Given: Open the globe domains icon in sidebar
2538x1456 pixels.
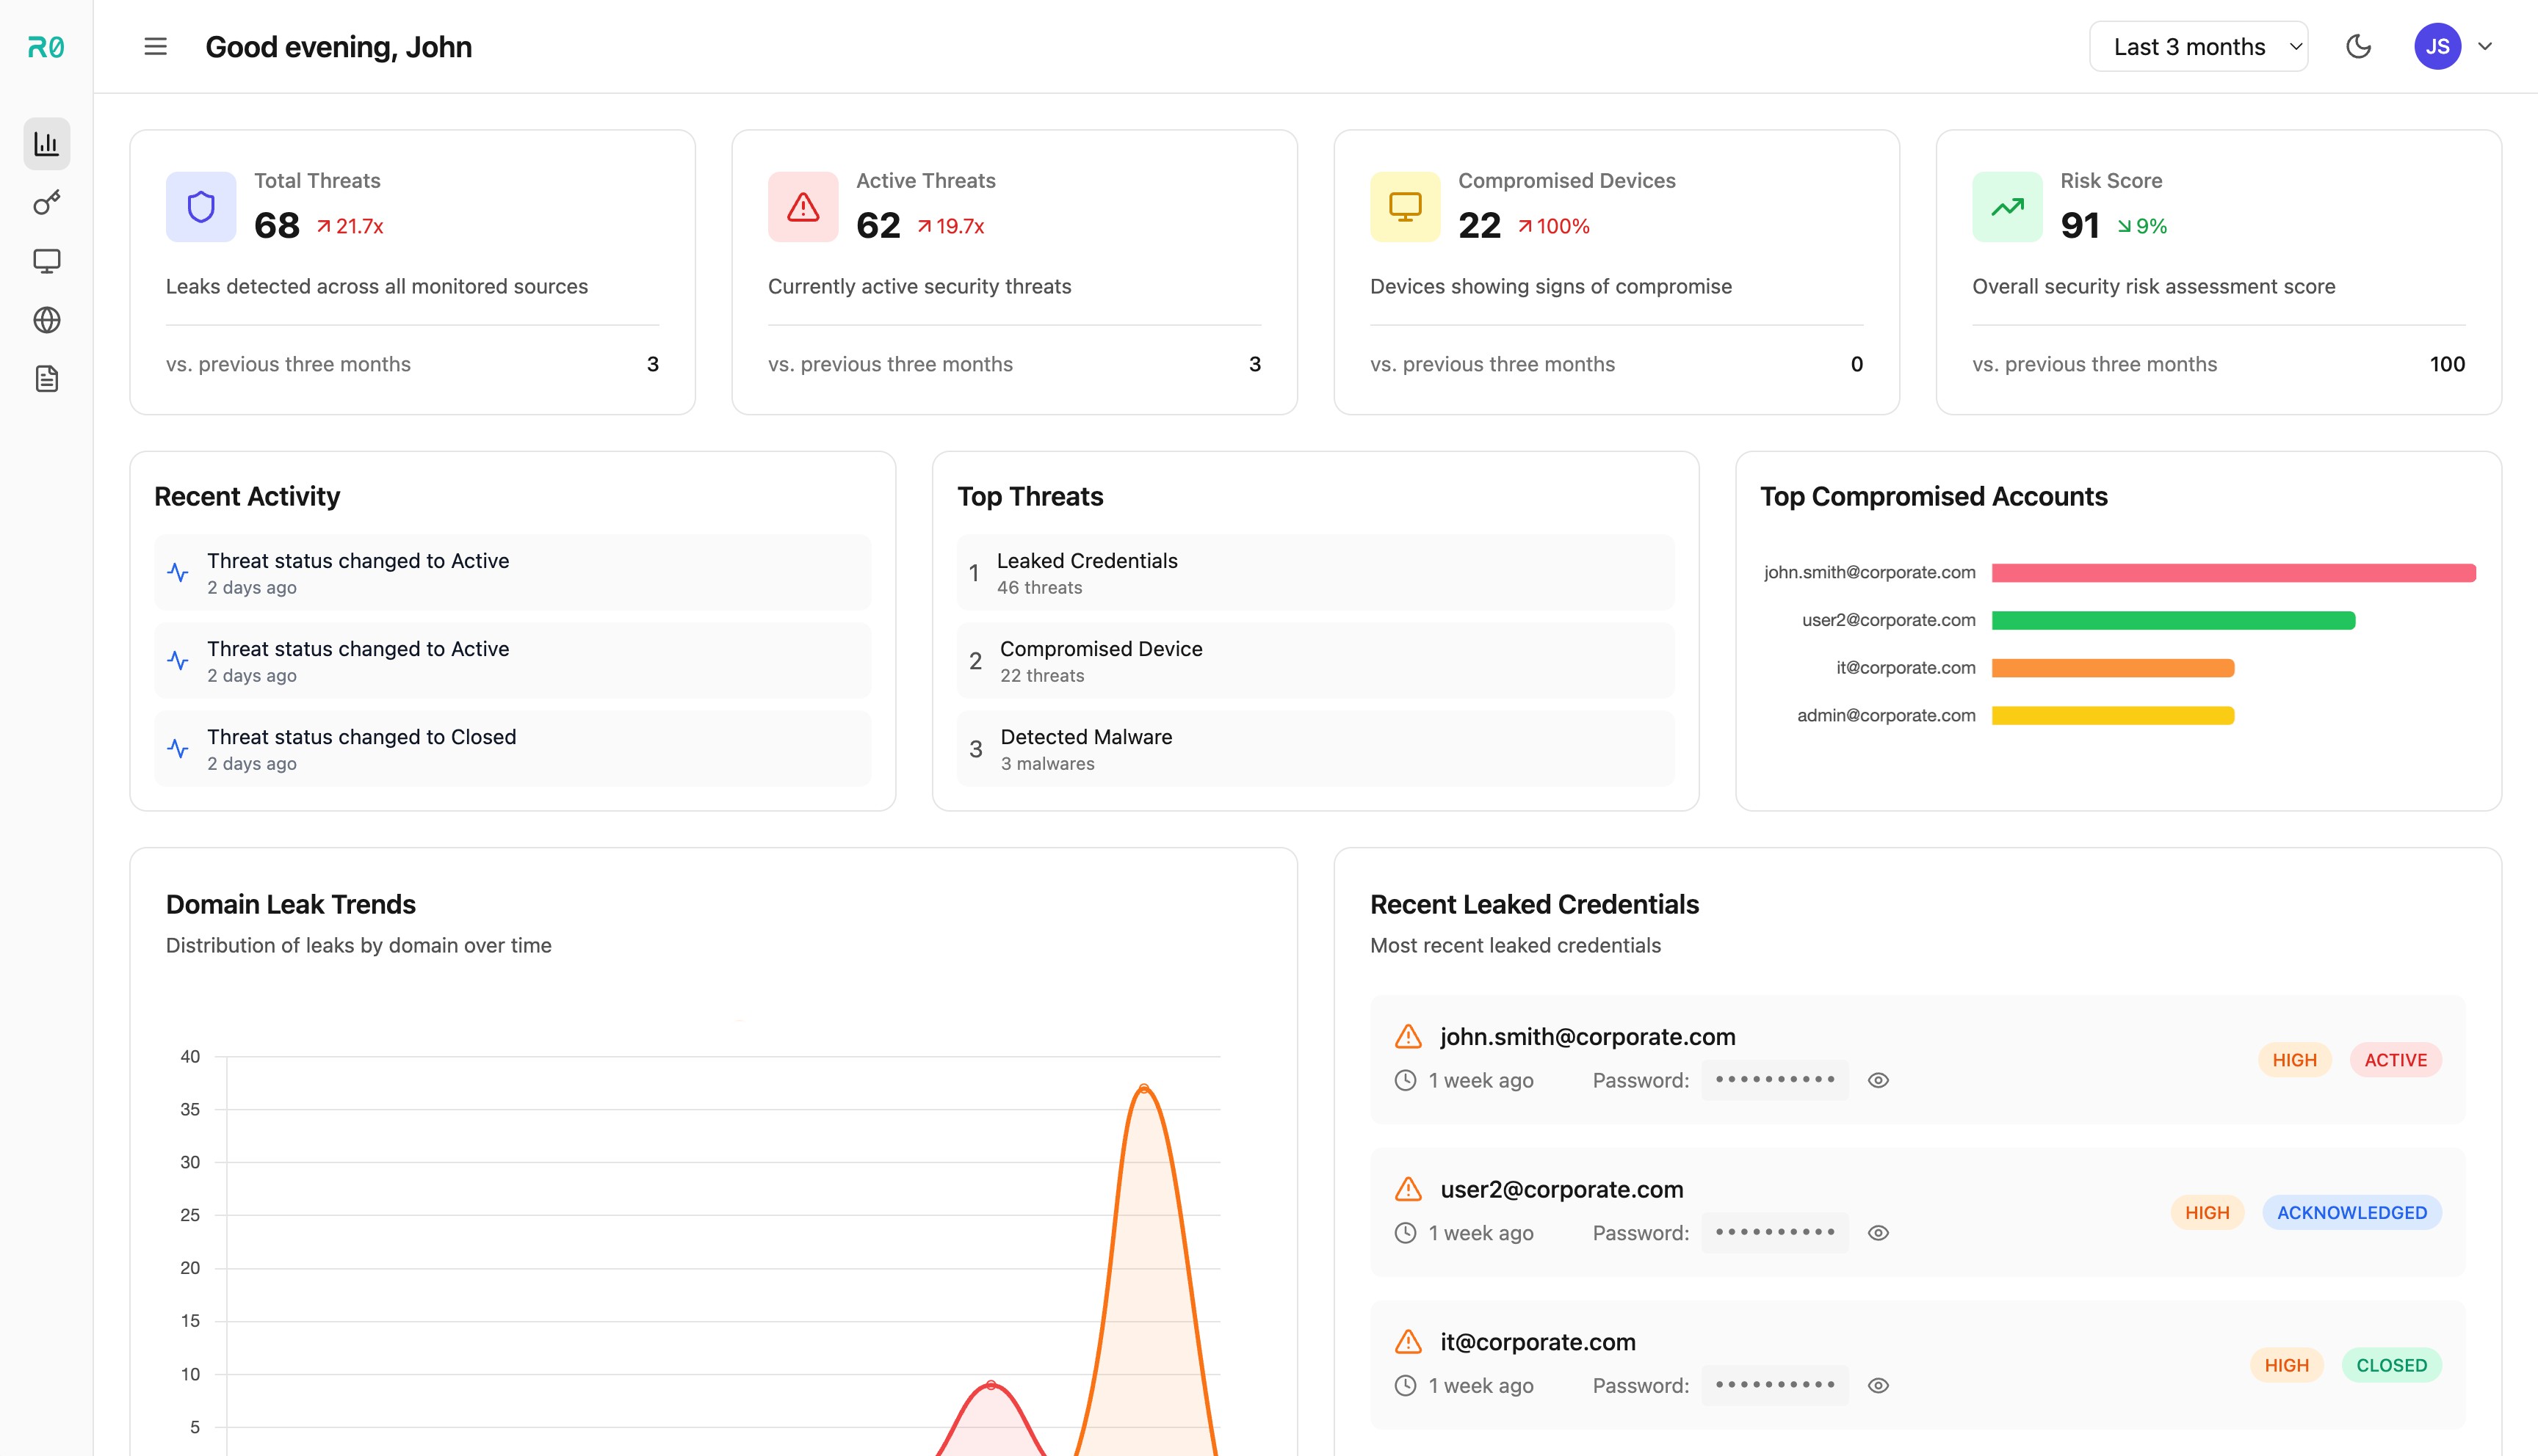Looking at the screenshot, I should point(46,320).
